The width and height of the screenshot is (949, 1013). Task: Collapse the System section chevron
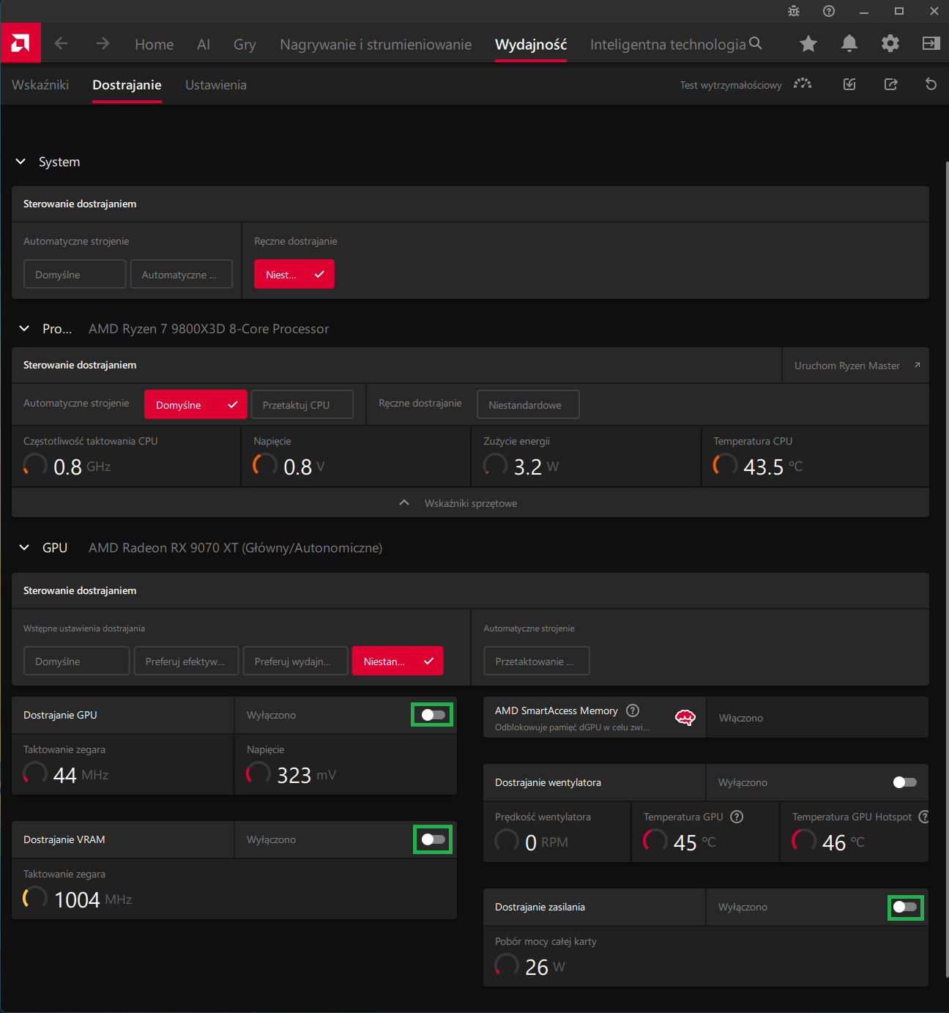pos(21,161)
